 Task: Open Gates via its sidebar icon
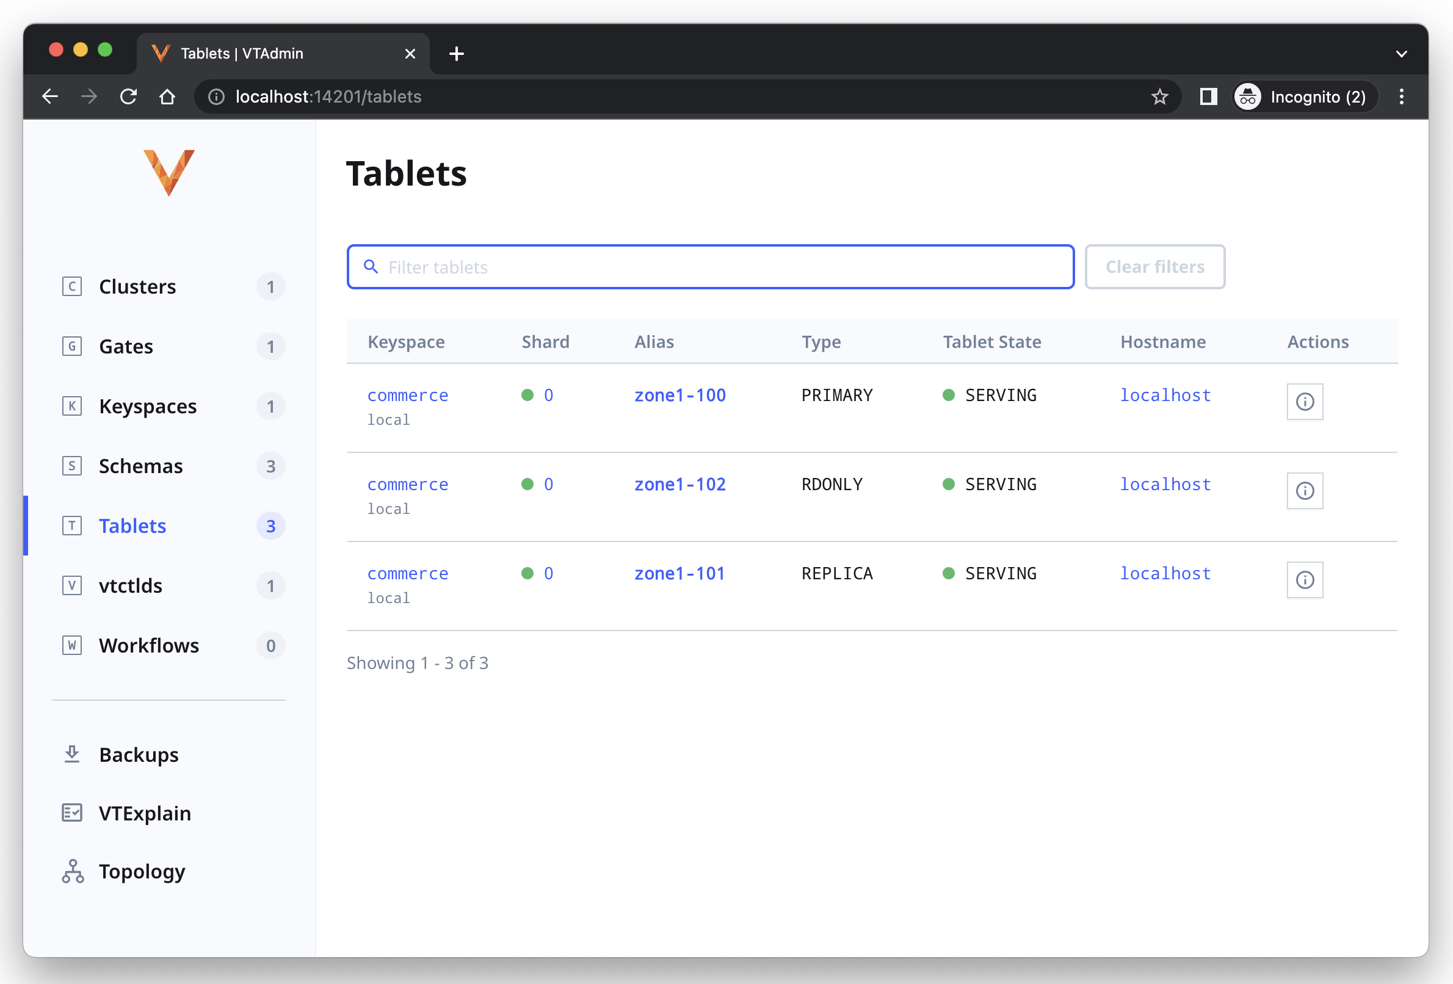72,345
